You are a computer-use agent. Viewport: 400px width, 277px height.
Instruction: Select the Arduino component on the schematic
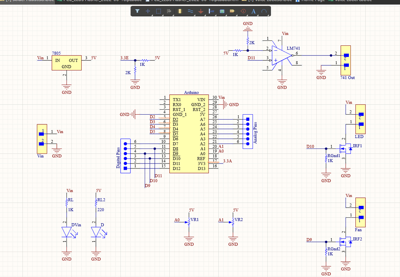pyautogui.click(x=189, y=133)
